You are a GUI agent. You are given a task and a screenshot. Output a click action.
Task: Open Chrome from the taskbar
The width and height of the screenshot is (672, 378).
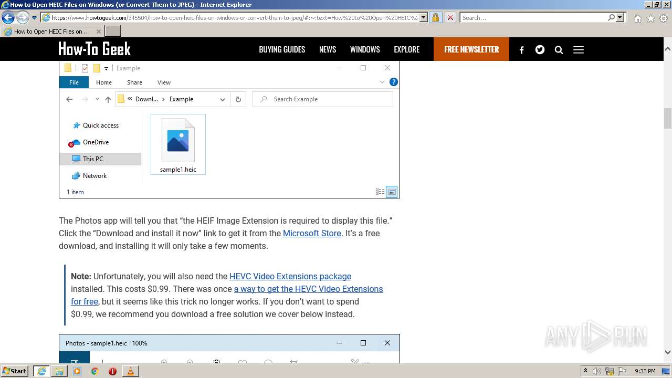(x=95, y=371)
